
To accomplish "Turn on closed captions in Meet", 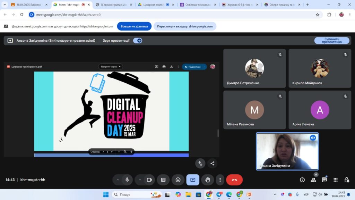I will point(163,180).
